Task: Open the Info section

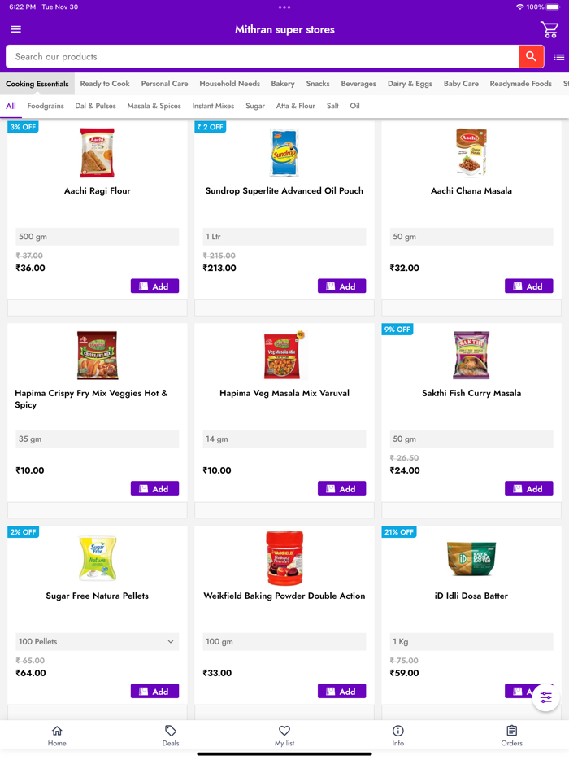Action: (x=398, y=735)
